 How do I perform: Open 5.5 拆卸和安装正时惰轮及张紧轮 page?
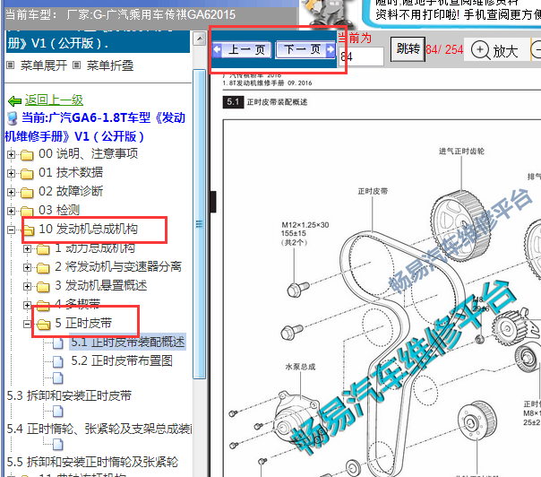(92, 462)
